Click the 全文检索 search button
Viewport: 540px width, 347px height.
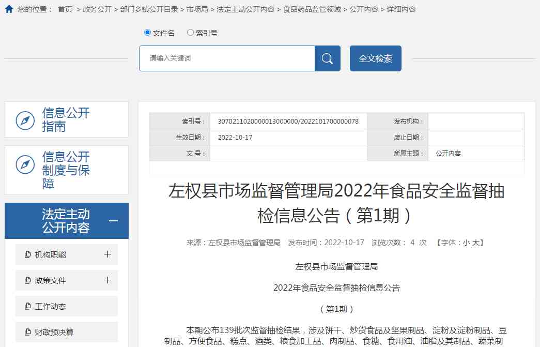[375, 58]
